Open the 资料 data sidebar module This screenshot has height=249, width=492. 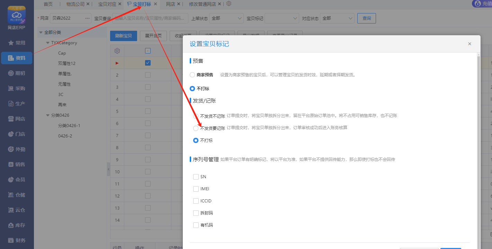pos(17,58)
